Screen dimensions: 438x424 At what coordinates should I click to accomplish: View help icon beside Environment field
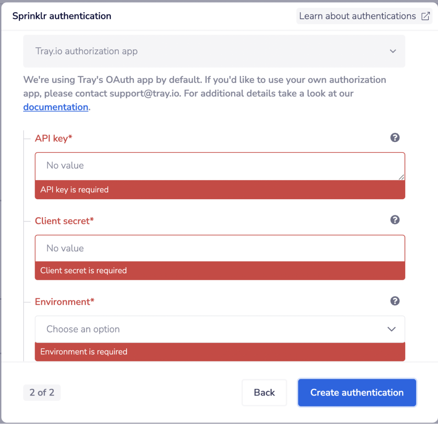[395, 301]
